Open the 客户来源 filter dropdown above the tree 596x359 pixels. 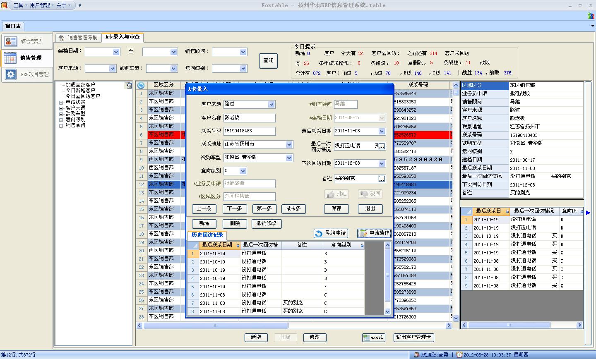pos(112,68)
